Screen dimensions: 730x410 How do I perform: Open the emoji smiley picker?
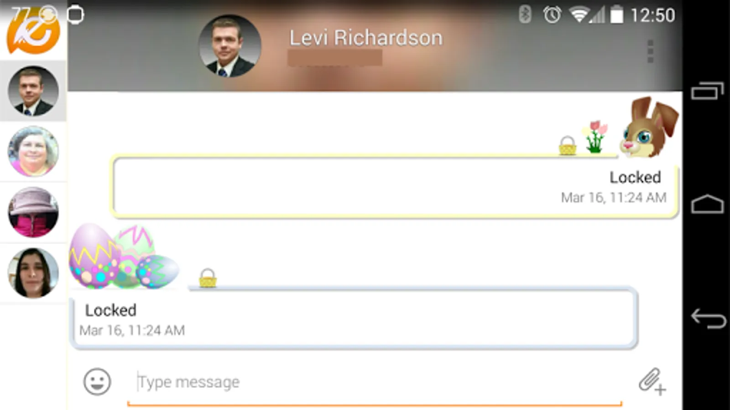pyautogui.click(x=97, y=381)
